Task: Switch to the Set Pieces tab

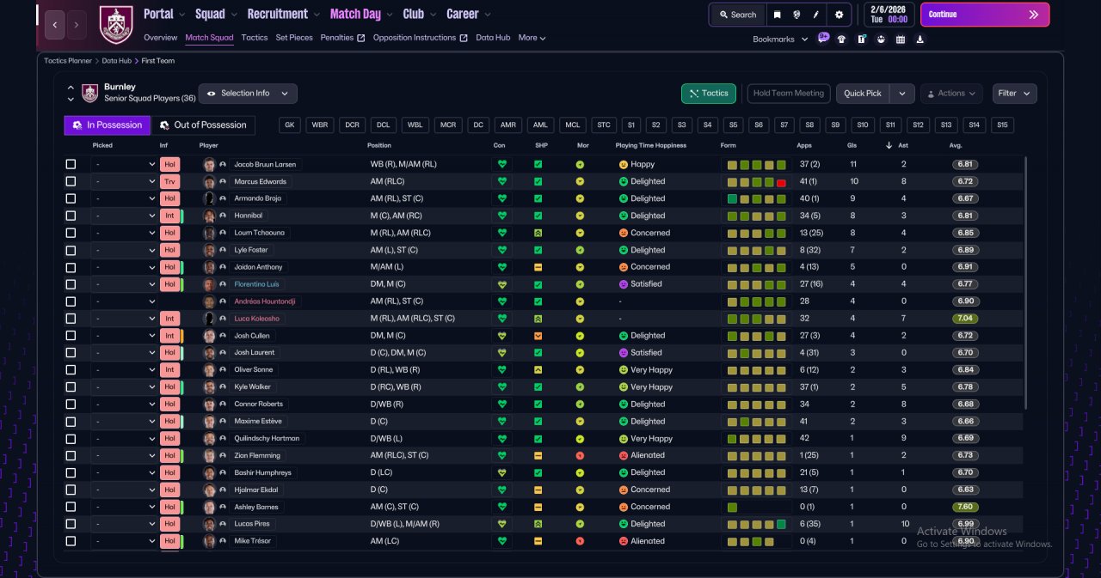Action: click(x=294, y=38)
